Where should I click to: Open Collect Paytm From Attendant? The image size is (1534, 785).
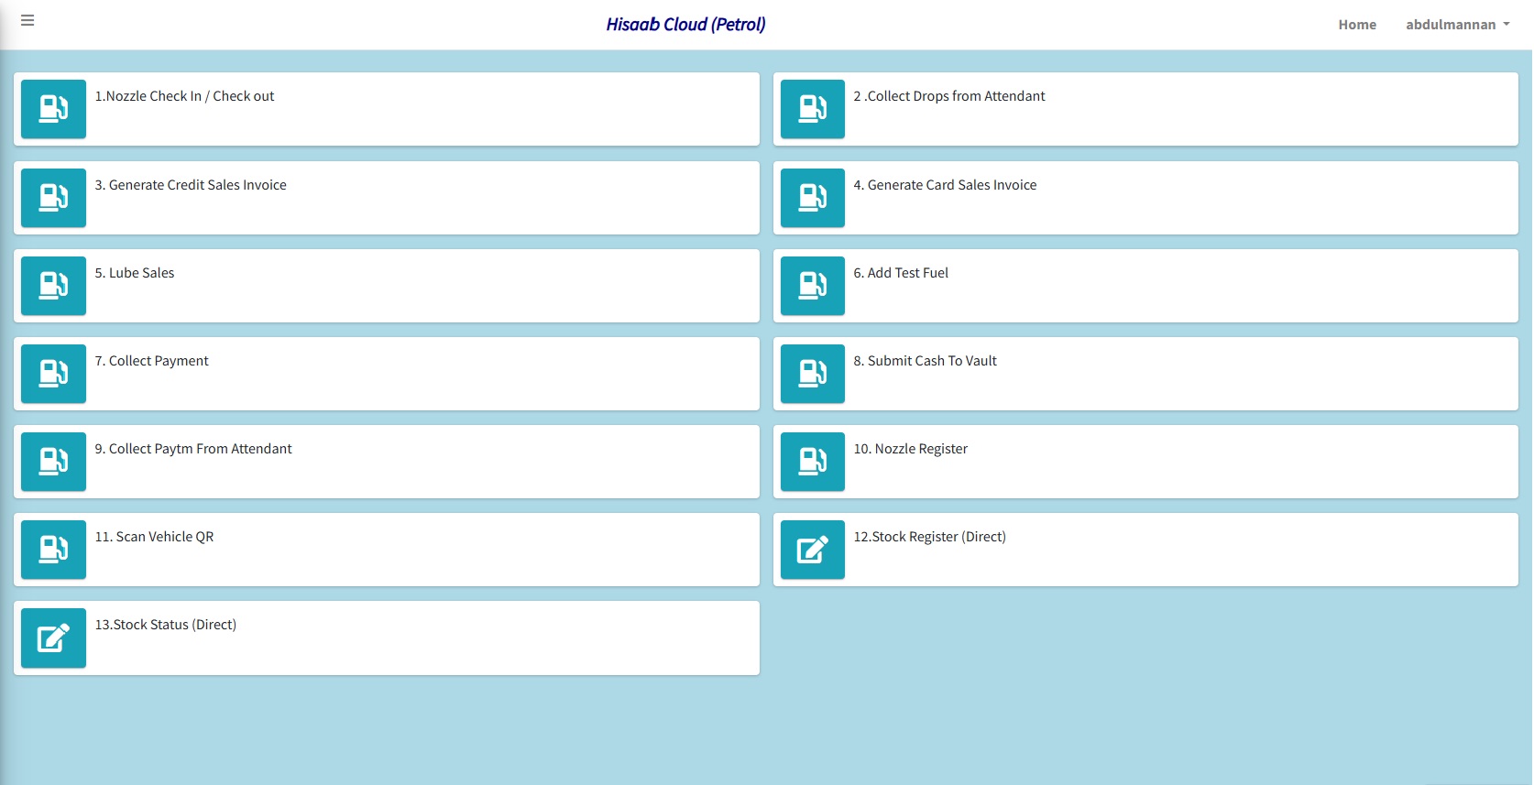coord(193,449)
